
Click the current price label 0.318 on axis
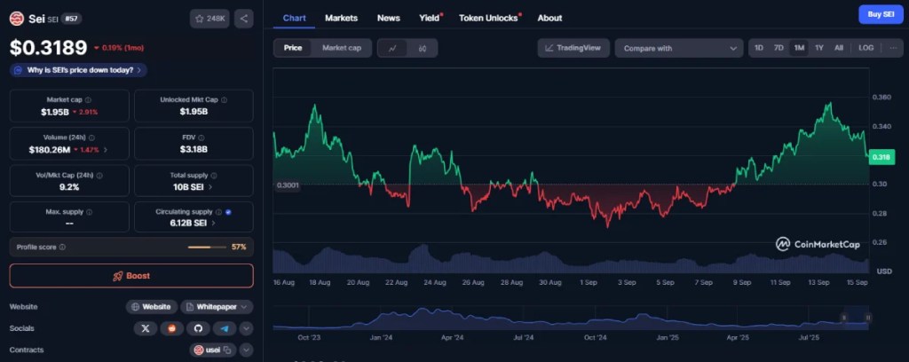pos(881,157)
